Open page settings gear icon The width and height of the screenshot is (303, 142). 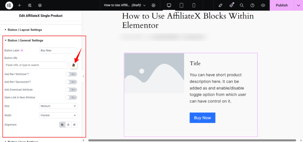point(153,5)
